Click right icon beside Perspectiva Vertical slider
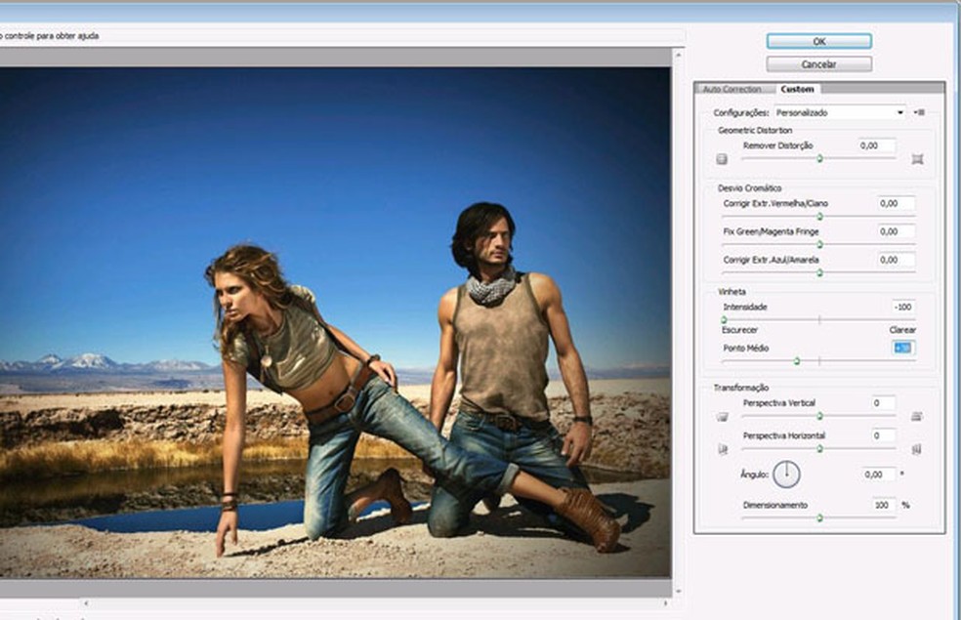 (917, 417)
